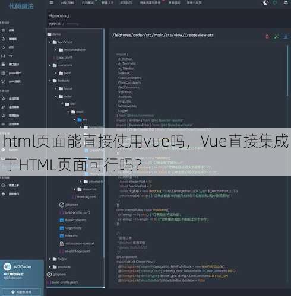The image size is (291, 296).
Task: Click the CreateView.ets file path heading
Action: [163, 35]
